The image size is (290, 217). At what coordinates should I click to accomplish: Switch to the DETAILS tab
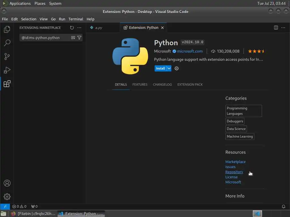[121, 84]
